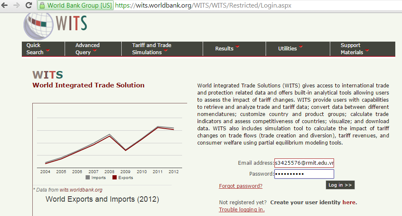Focus the Password input field

tap(304, 174)
